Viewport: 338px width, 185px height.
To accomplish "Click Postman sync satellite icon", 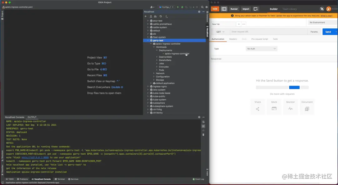I will [x=322, y=9].
